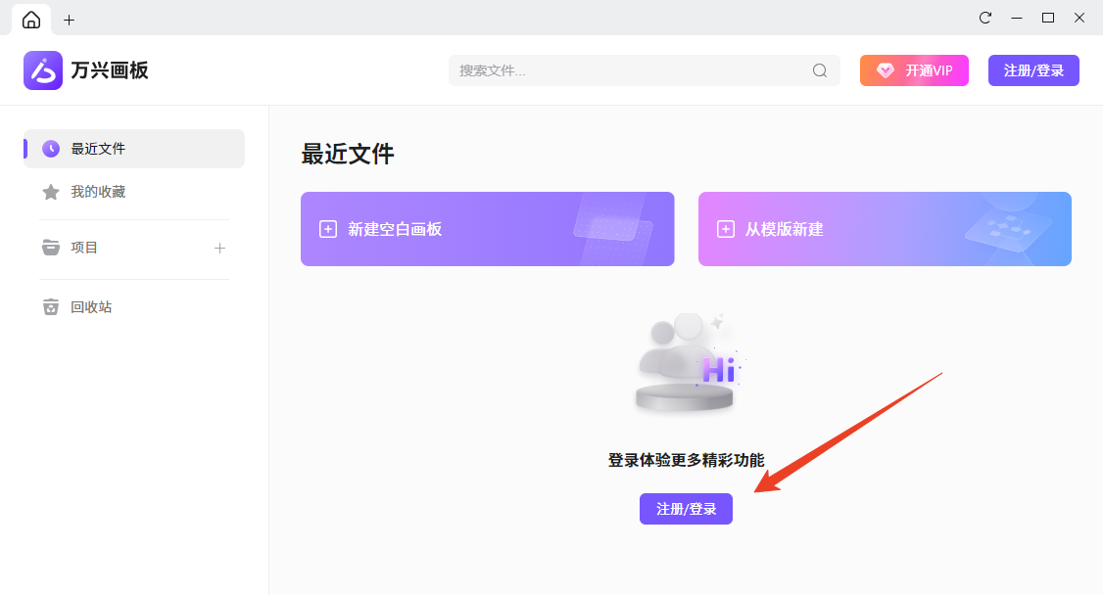Viewport: 1103px width, 595px height.
Task: Focus the 搜索文件 search field
Action: point(627,70)
